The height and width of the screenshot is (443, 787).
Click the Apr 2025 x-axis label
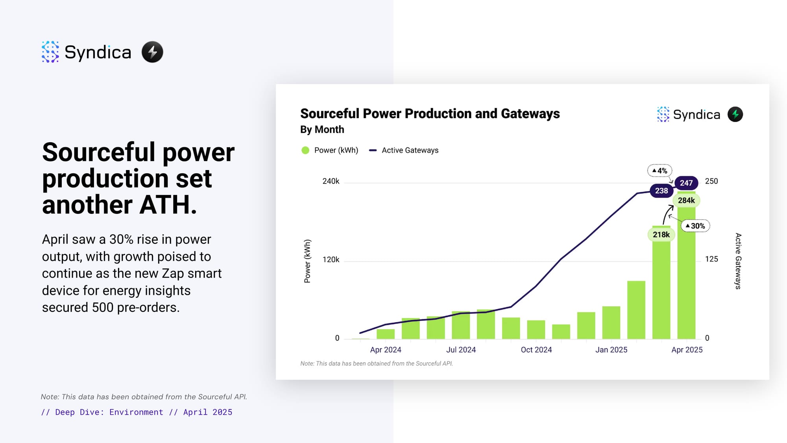point(687,350)
